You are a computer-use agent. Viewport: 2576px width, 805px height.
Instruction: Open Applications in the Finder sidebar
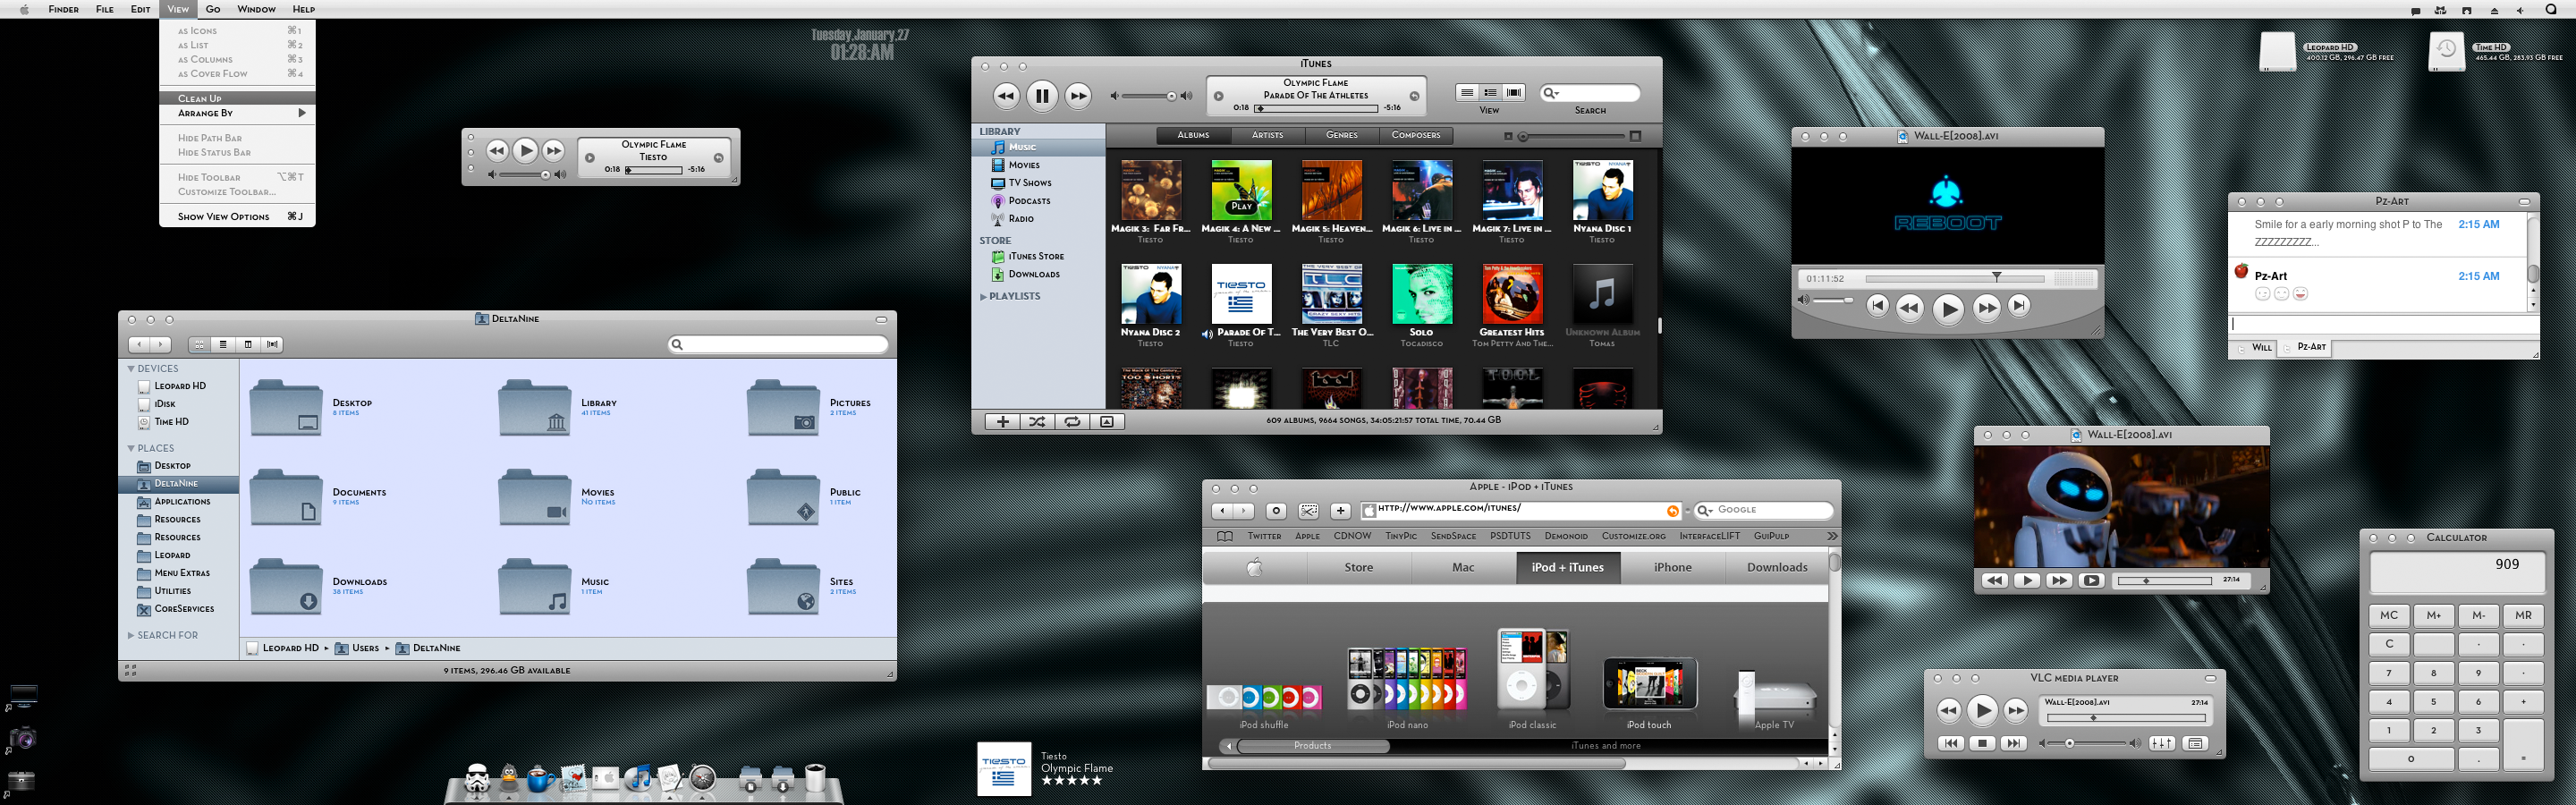click(x=178, y=502)
